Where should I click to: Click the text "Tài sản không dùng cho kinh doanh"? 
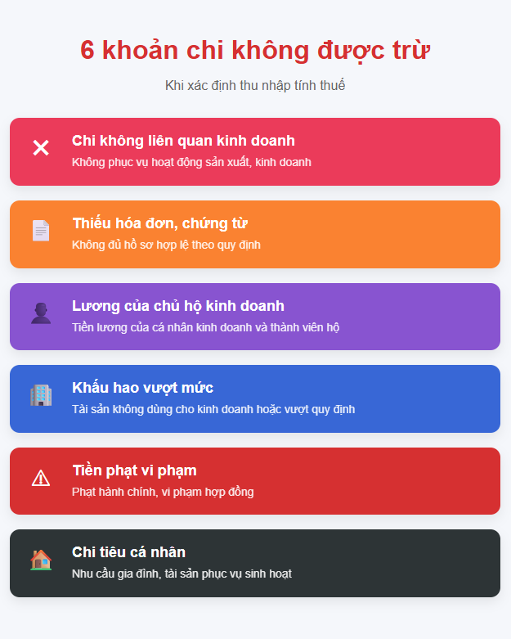point(213,409)
